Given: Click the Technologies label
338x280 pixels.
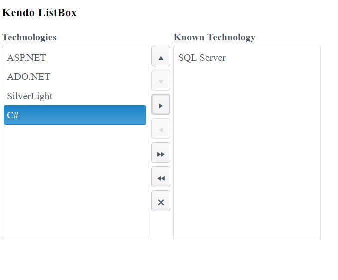Looking at the screenshot, I should [29, 37].
